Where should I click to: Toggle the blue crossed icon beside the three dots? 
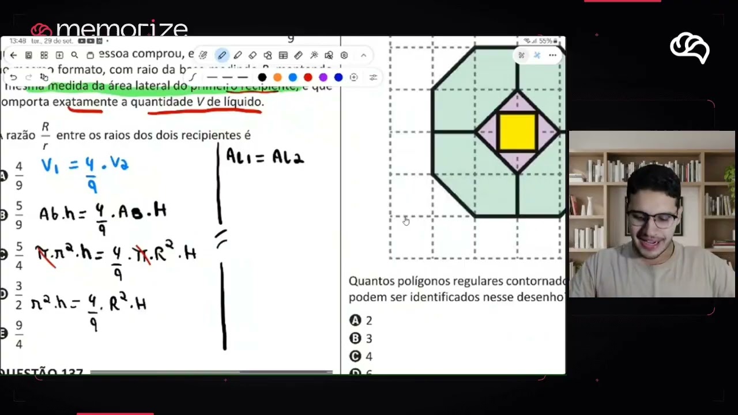537,55
